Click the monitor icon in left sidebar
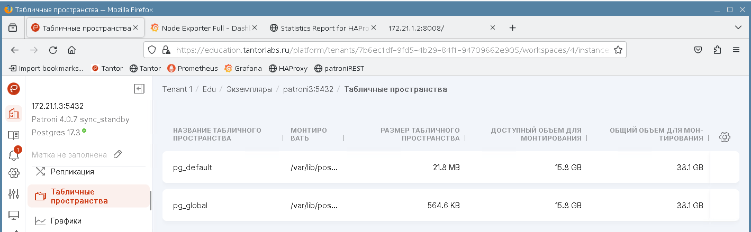Screen dimensions: 751x232 (x=14, y=216)
